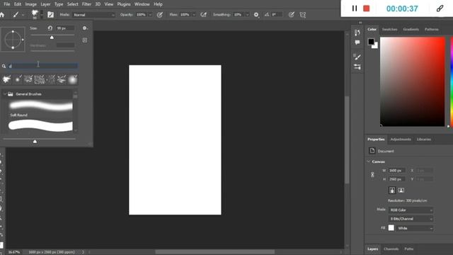Open the Brushes panel icon in dock

357,57
